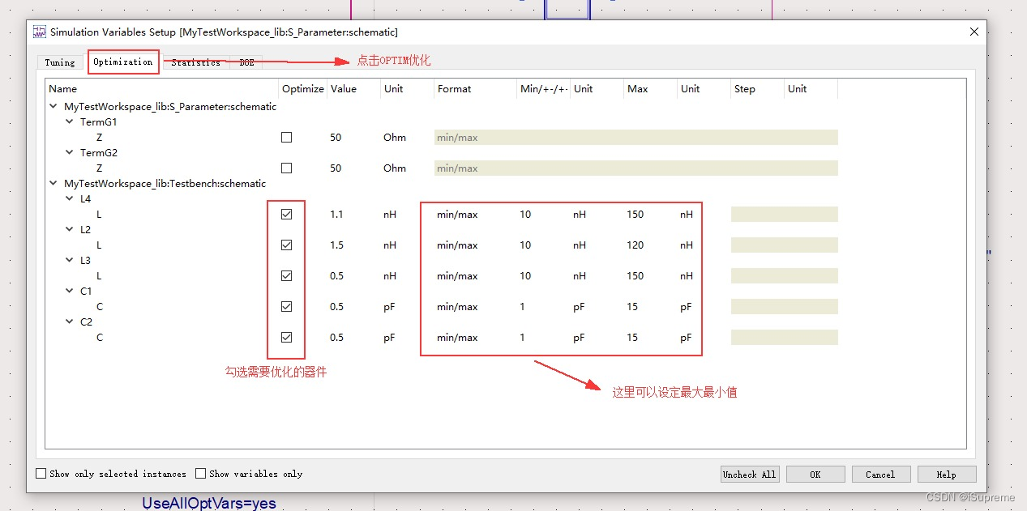Toggle Show variables only checkbox

201,474
